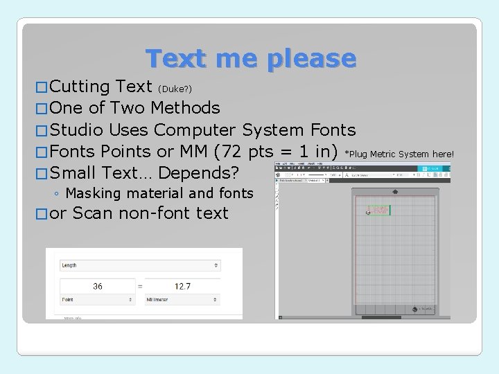The height and width of the screenshot is (374, 499).
Task: Click the text style 'A' icon in Studio toolbar
Action: (x=347, y=175)
